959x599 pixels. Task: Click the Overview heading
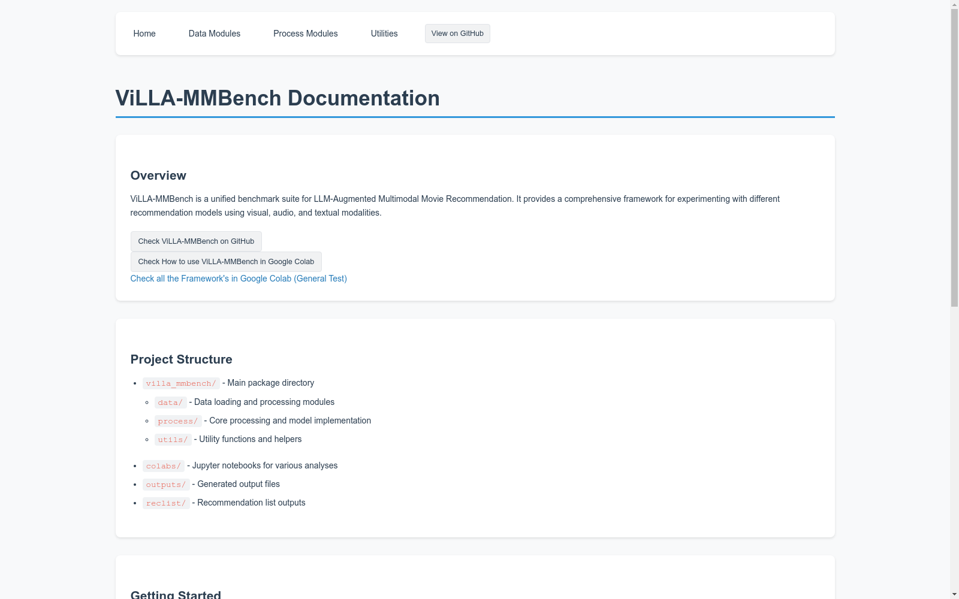tap(158, 176)
